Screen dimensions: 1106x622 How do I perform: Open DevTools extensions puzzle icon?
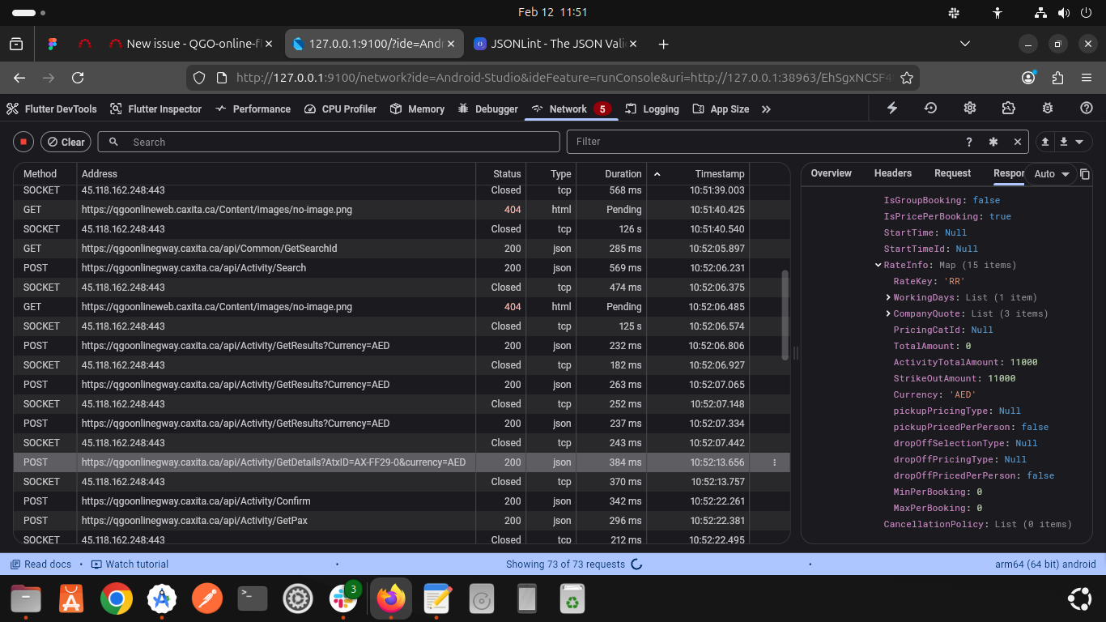[x=1009, y=109]
